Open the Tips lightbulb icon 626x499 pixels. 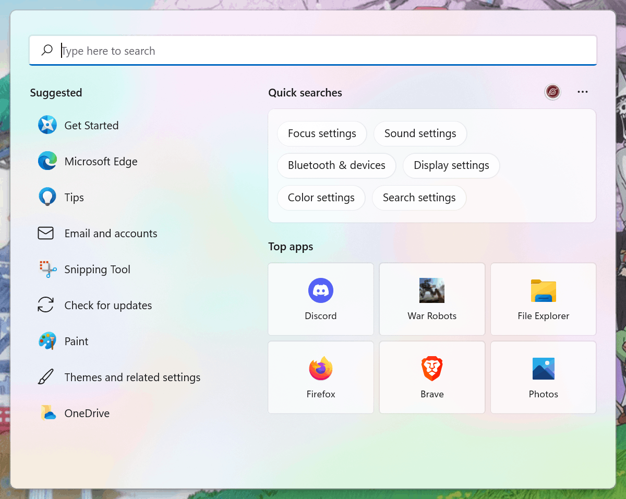tap(47, 197)
